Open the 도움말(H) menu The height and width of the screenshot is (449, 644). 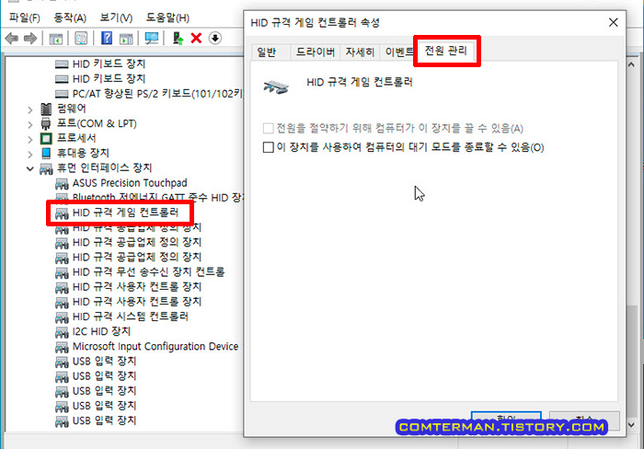(x=167, y=17)
